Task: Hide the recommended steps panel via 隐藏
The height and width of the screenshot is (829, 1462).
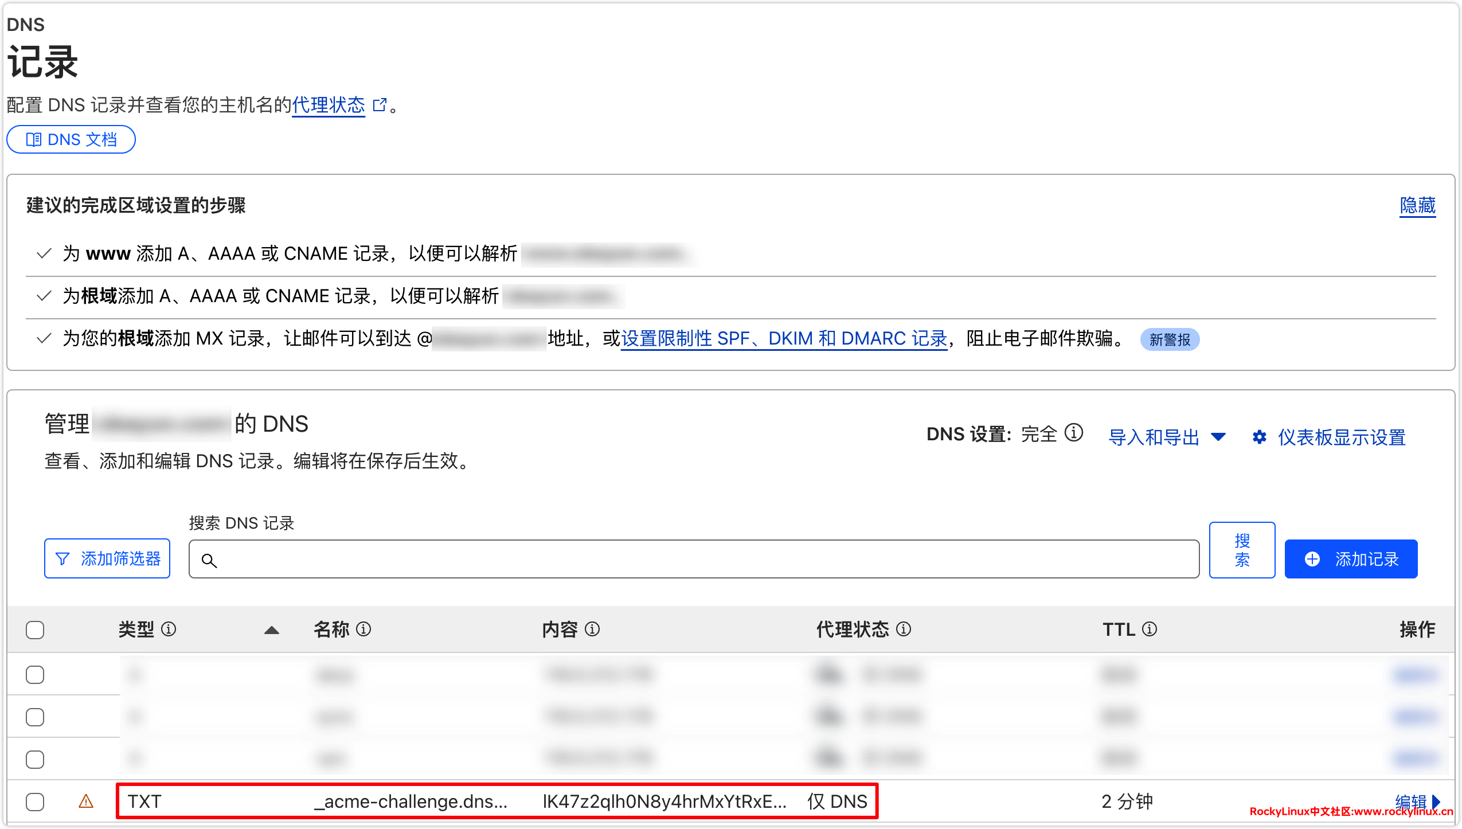Action: coord(1417,205)
